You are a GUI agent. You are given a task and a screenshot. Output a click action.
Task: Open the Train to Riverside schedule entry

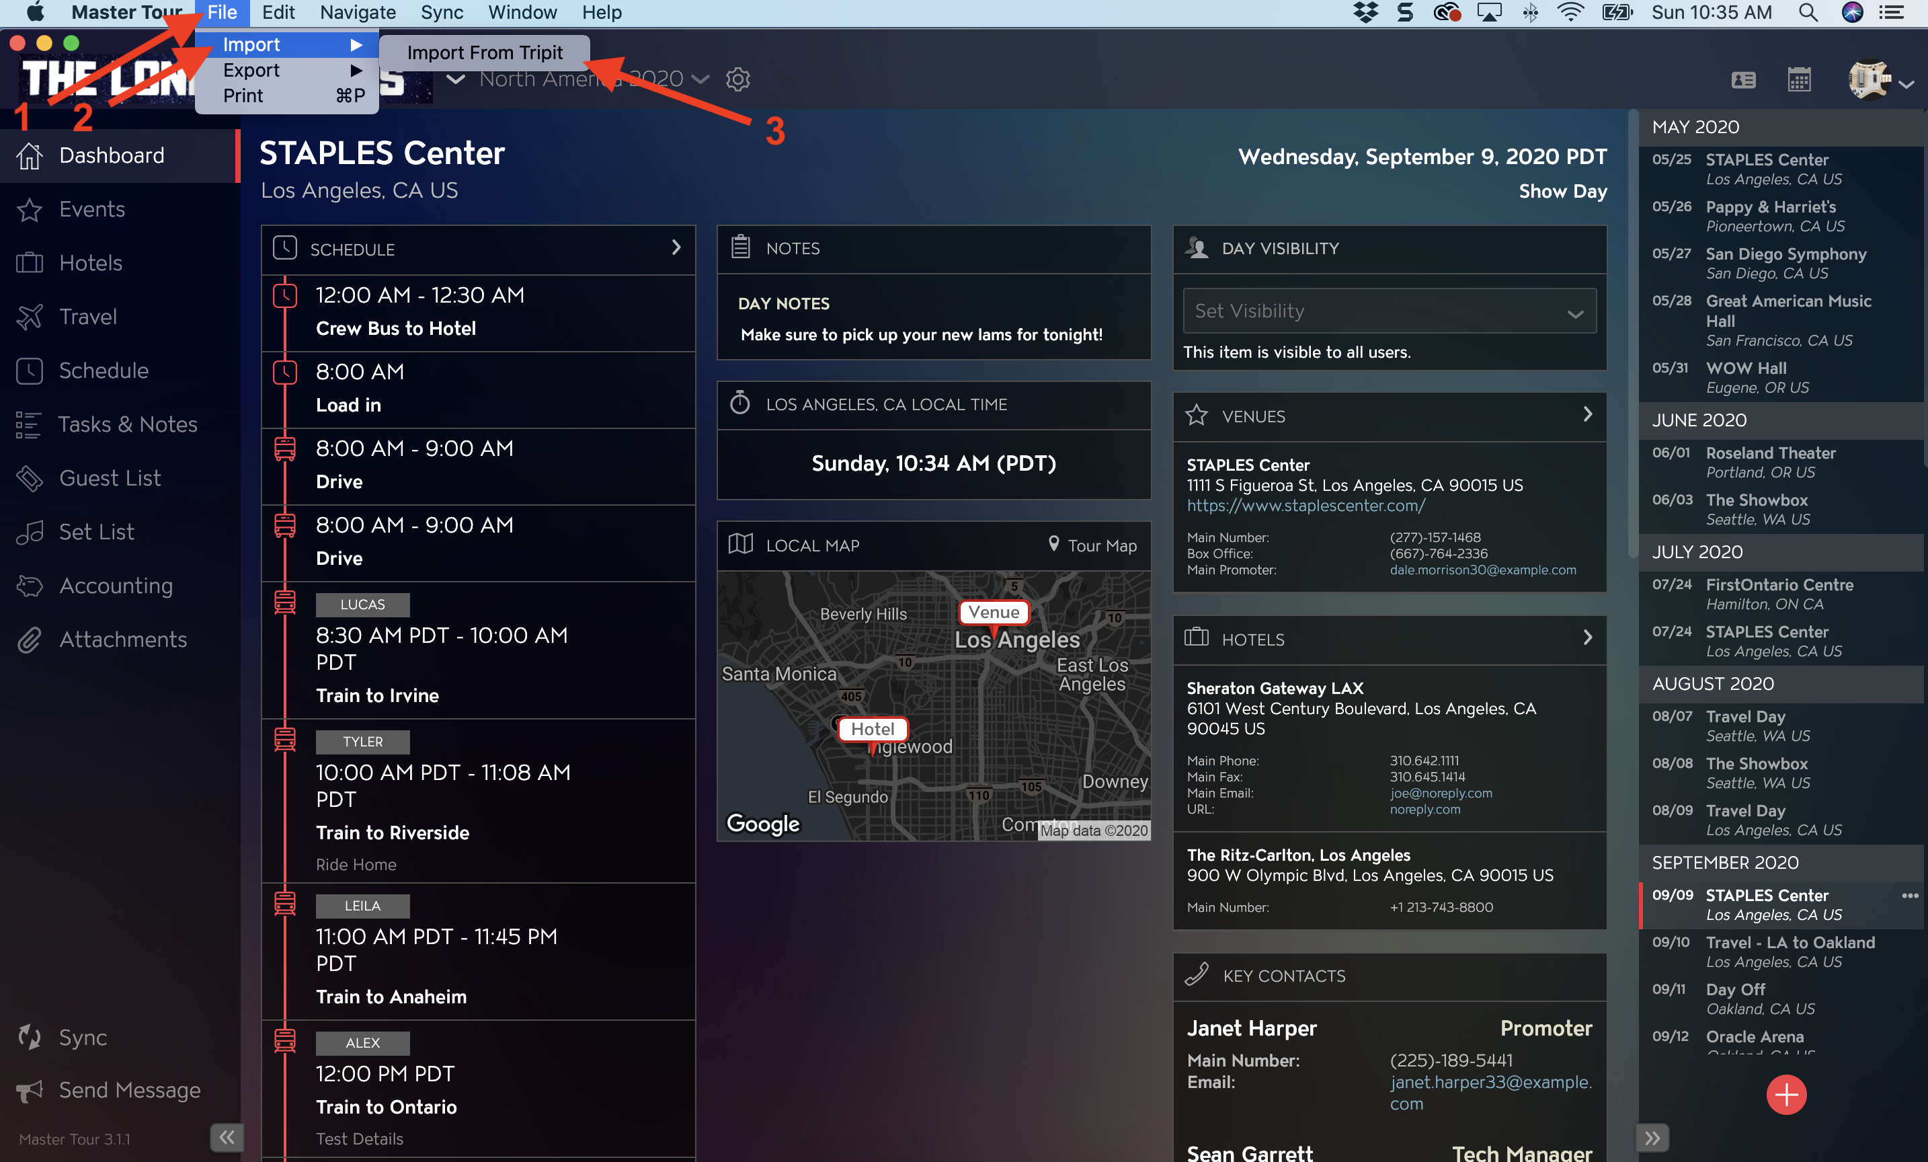tap(478, 802)
